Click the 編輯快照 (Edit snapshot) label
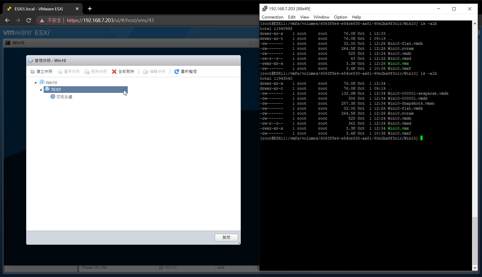This screenshot has height=277, width=482. click(x=158, y=72)
